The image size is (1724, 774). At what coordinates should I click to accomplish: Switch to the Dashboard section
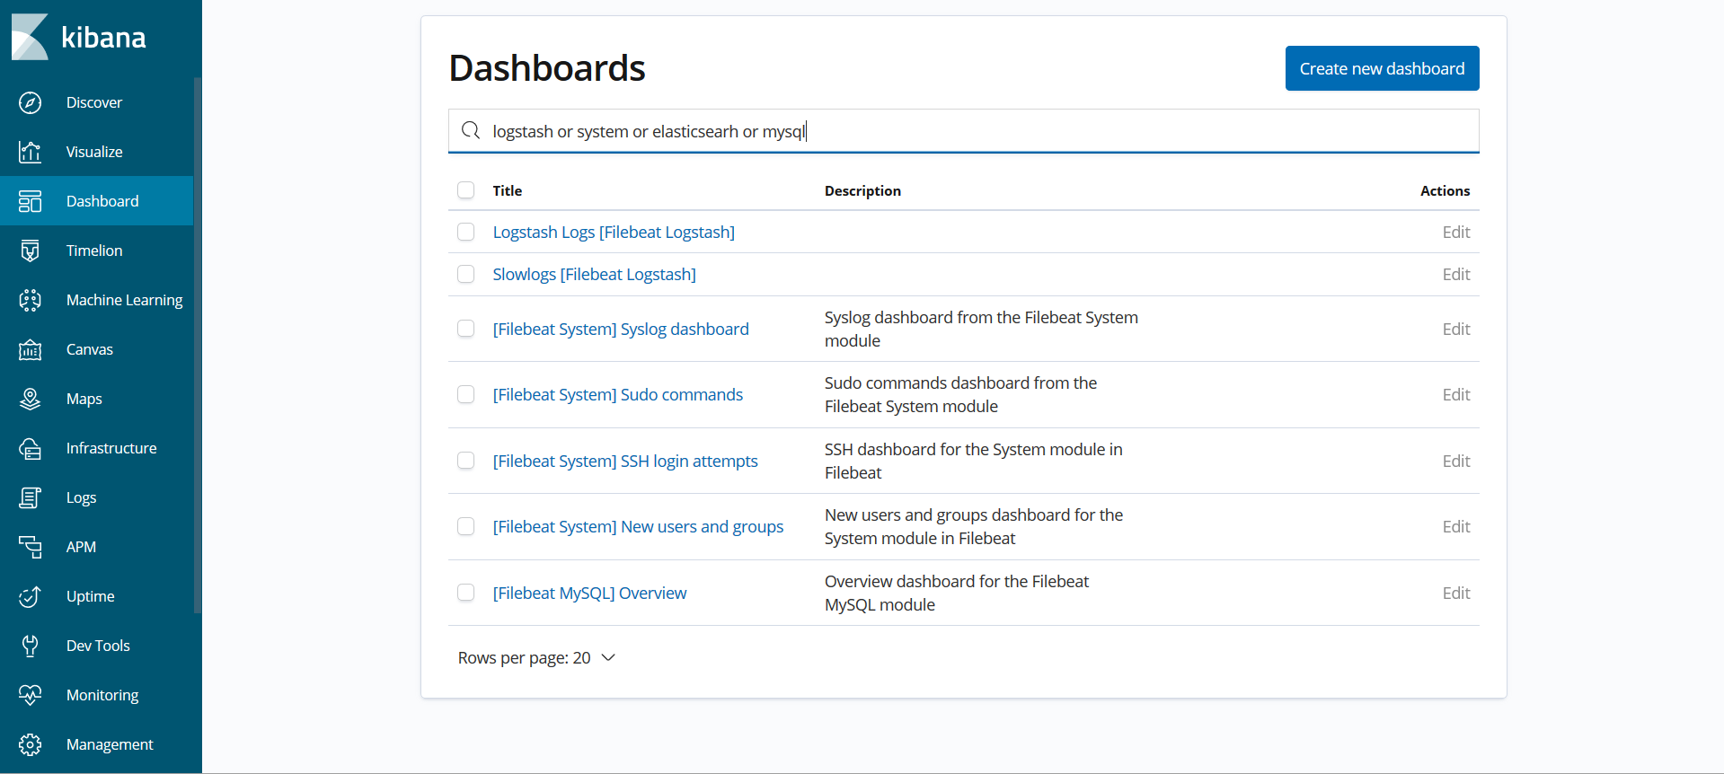(102, 201)
